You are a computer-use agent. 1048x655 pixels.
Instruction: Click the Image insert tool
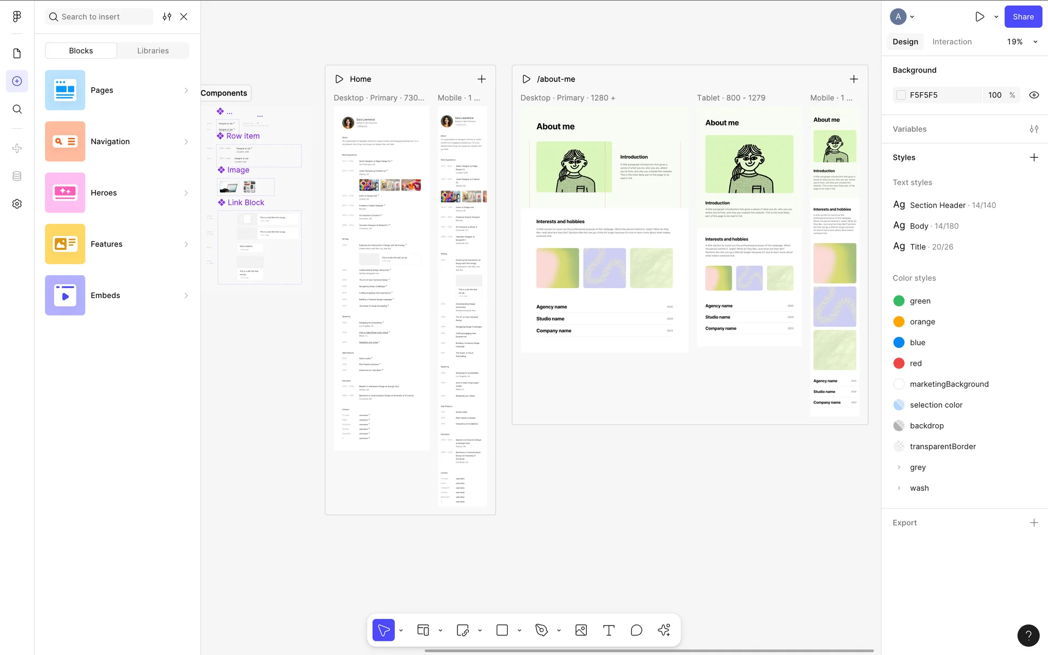coord(581,630)
